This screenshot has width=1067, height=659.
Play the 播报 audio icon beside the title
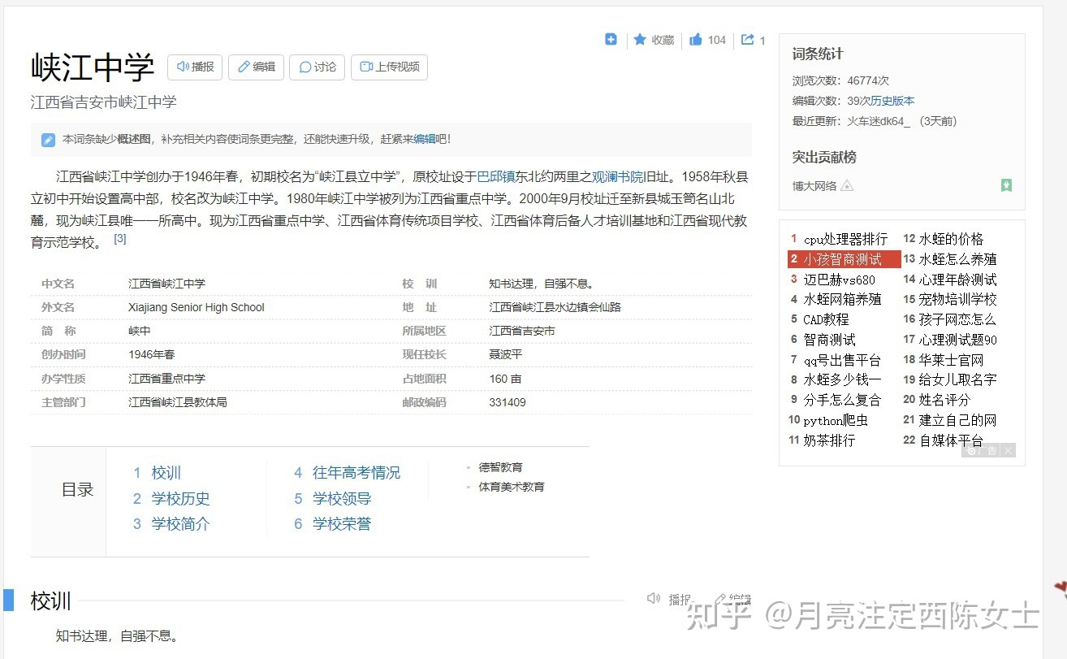pos(182,67)
